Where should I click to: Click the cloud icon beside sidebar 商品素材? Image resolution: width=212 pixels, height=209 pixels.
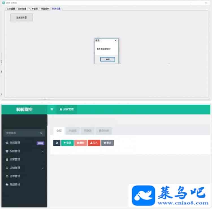[x=7, y=184]
